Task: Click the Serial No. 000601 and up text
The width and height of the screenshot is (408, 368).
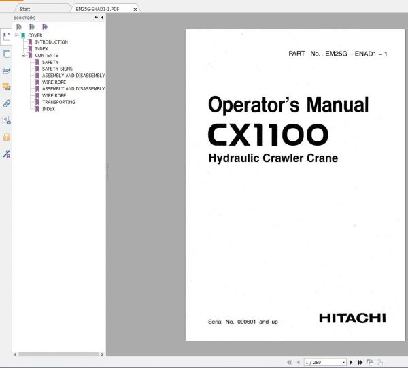Action: pos(243,322)
